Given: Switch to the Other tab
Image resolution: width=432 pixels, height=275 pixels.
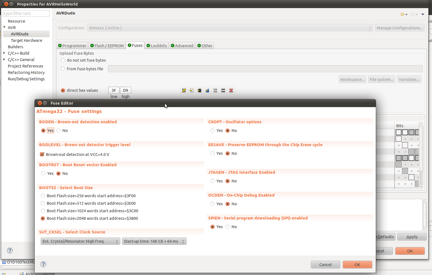Looking at the screenshot, I should (x=205, y=45).
